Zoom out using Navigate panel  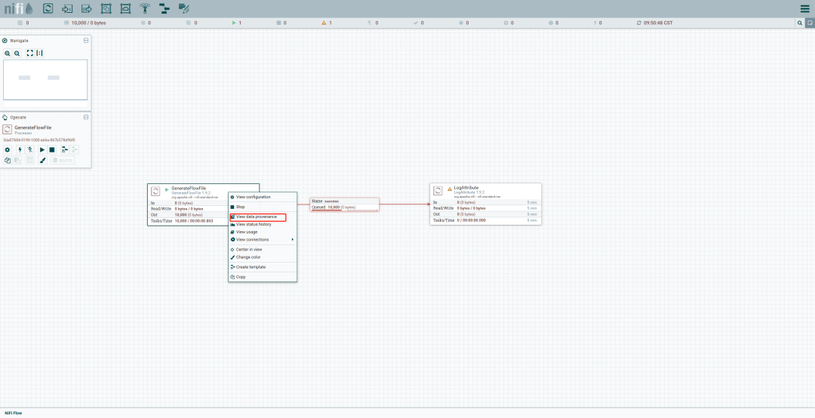(17, 53)
